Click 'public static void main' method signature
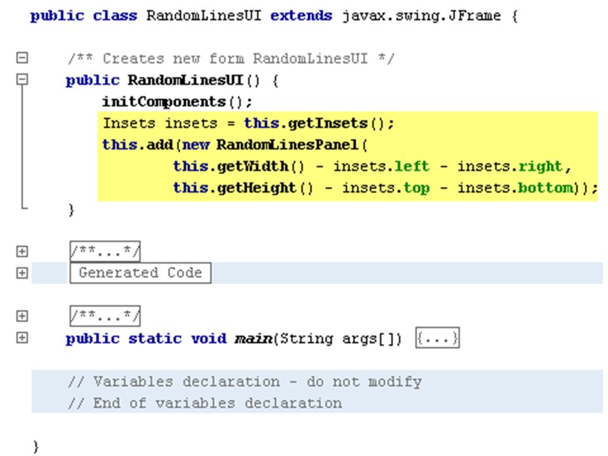 [x=168, y=338]
